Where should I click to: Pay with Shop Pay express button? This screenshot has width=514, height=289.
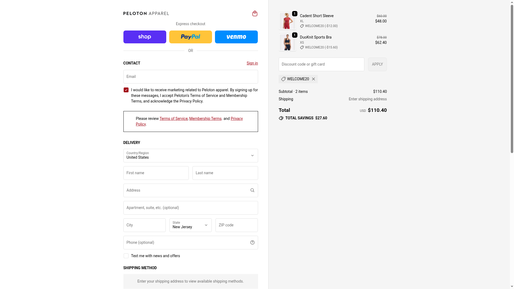pos(145,37)
